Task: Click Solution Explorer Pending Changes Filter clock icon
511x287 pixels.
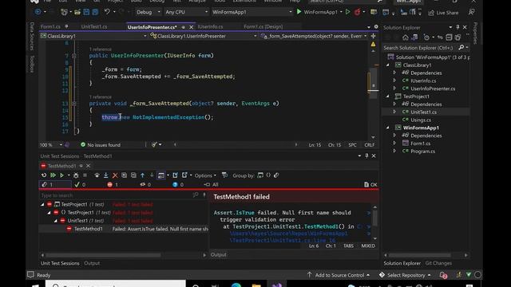Action: coord(426,37)
